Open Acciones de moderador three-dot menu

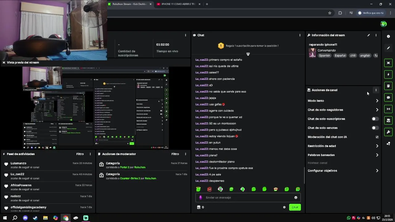[x=185, y=154]
